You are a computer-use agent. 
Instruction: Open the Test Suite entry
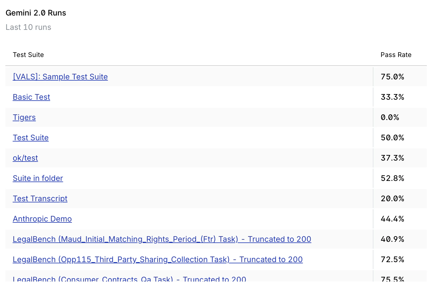[x=30, y=138]
